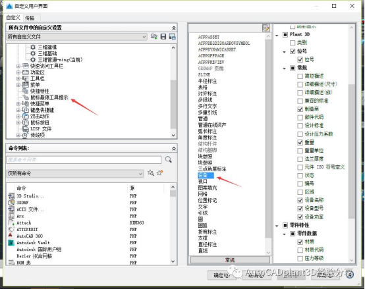Click the round expand-dialog arrow at bottom right
The image size is (365, 289).
(x=349, y=275)
